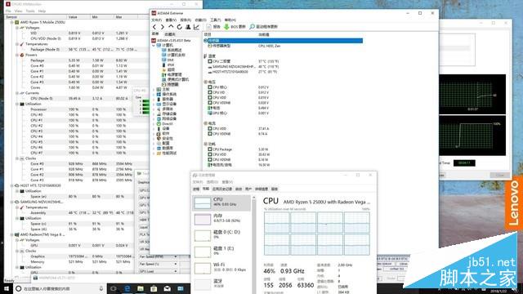523x294 pixels.
Task: Go forward in AIDA64 toolbar
Action: (x=163, y=27)
